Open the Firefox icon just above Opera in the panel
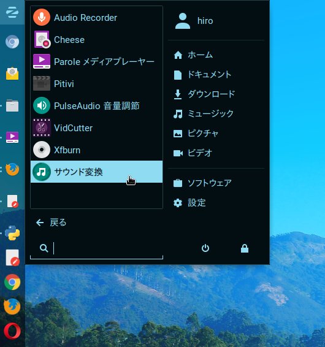 click(x=12, y=307)
